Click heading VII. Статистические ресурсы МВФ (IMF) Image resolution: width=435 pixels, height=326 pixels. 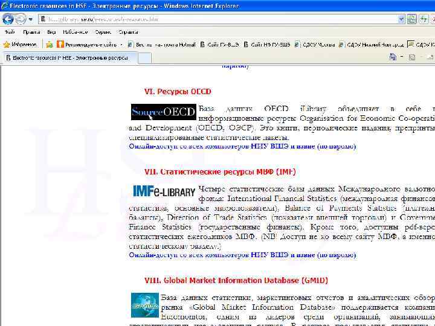click(220, 172)
